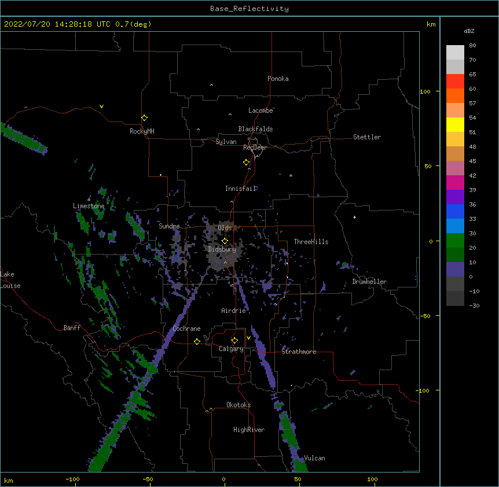Click the Limestone label
Viewport: 499px width, 487px height.
point(89,206)
